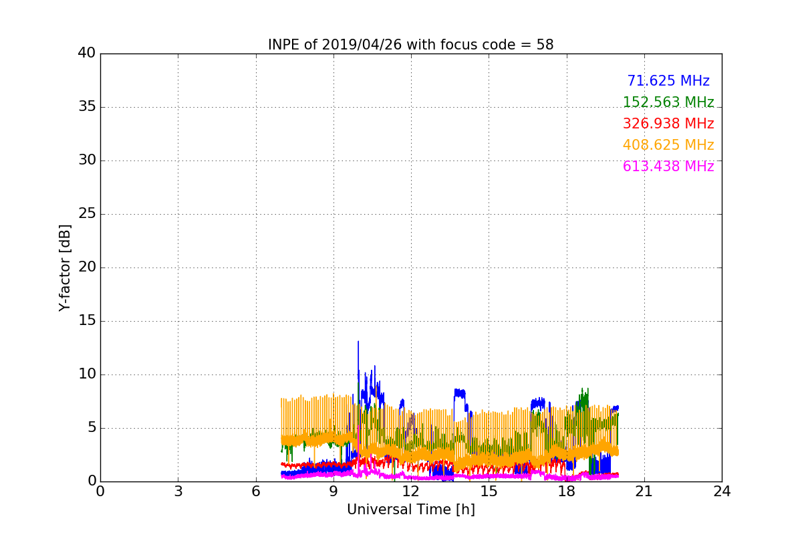Click the y-axis tick label 15

87,321
